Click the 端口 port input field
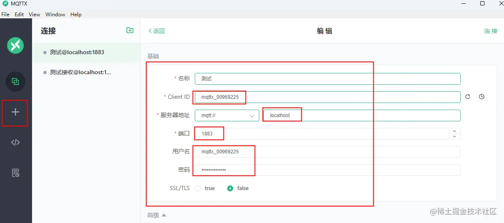The image size is (504, 223). point(322,134)
